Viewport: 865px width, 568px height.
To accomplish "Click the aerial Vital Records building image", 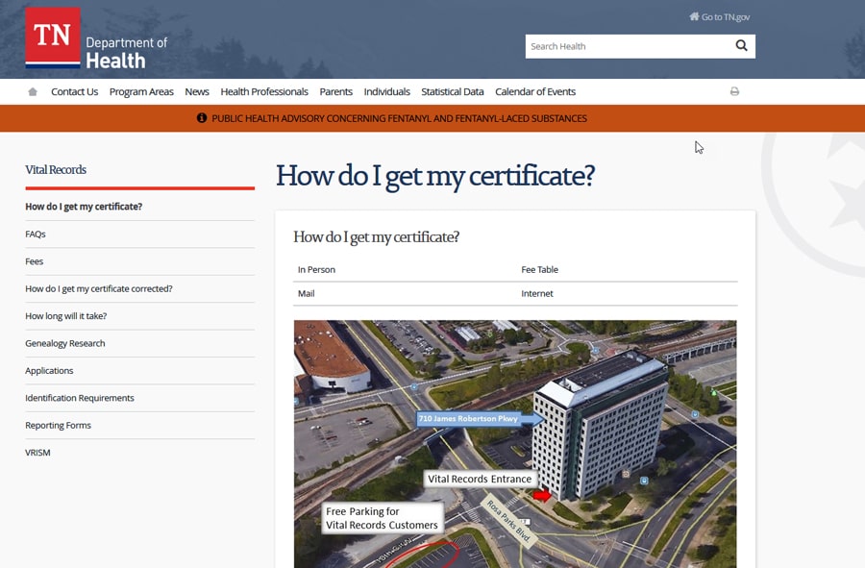I will [515, 442].
